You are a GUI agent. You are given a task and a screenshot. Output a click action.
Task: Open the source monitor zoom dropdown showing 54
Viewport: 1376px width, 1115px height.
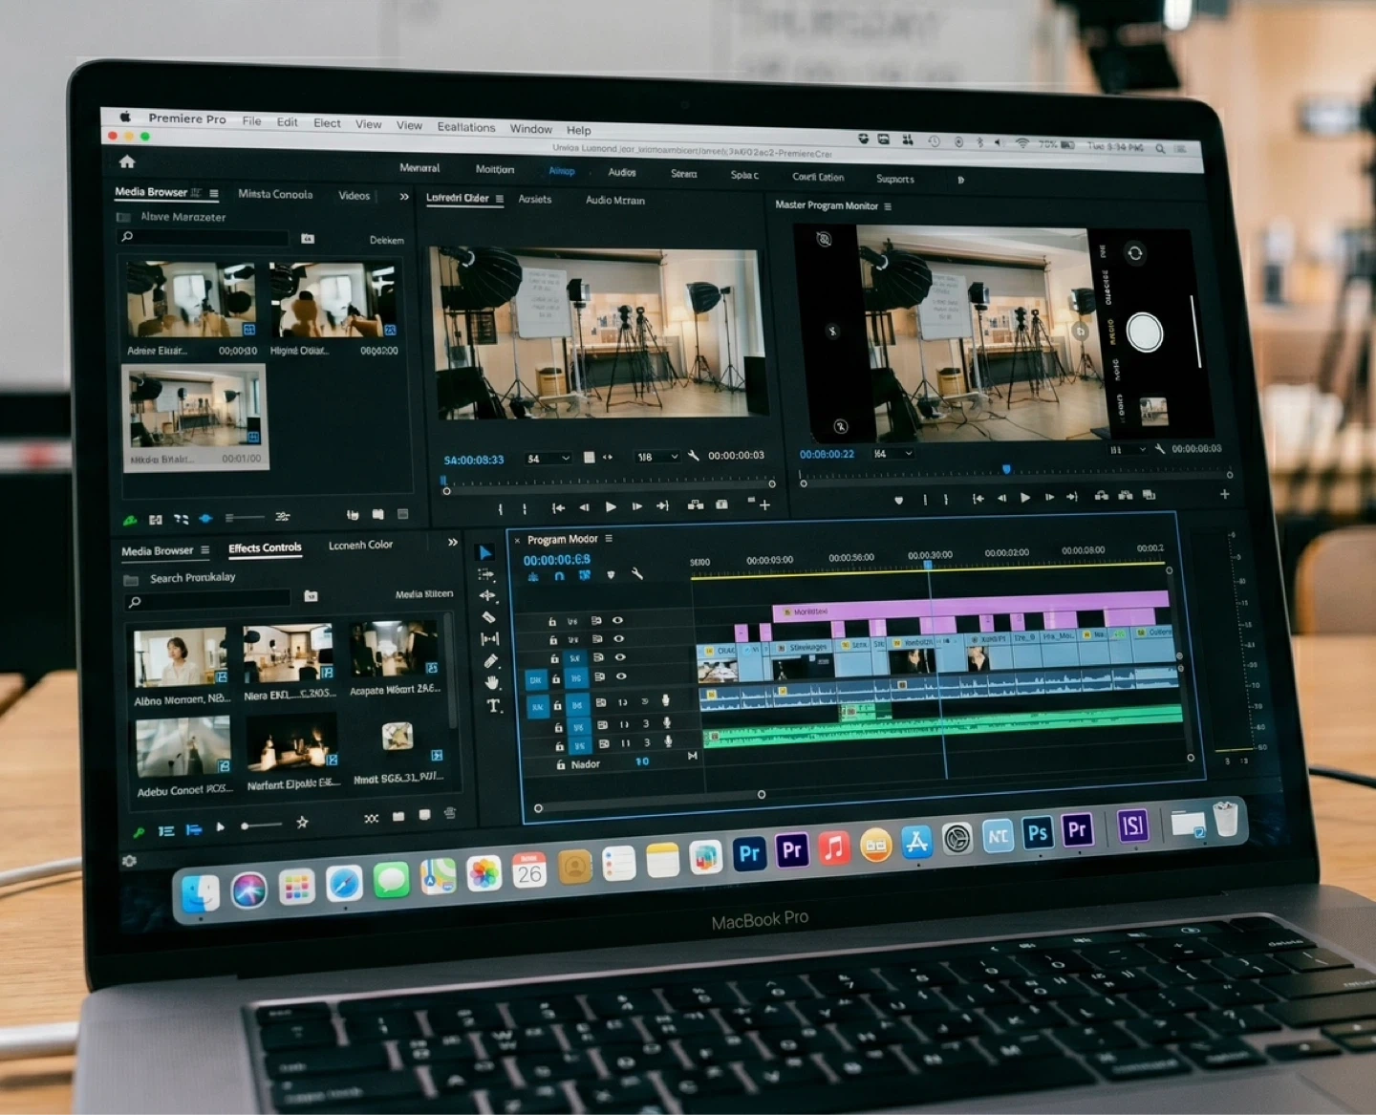548,459
